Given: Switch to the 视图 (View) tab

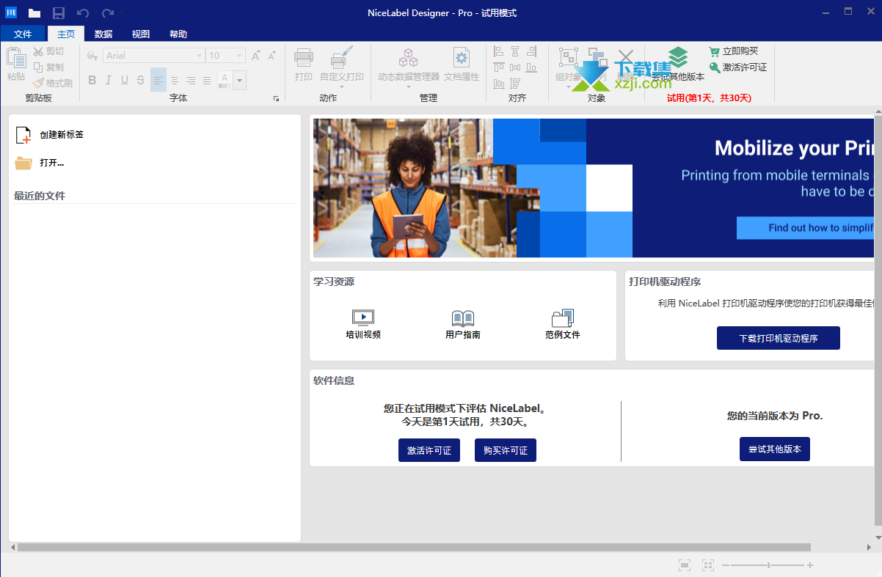Looking at the screenshot, I should [141, 34].
